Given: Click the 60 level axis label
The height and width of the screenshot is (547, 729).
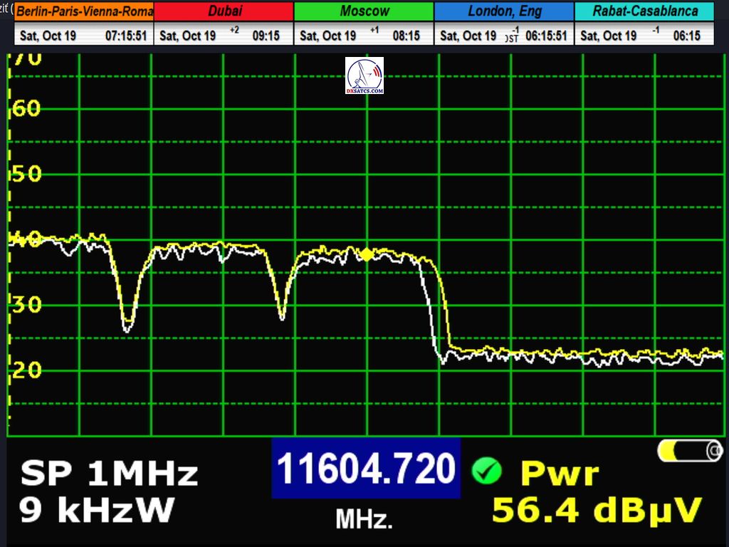Looking at the screenshot, I should coord(26,109).
